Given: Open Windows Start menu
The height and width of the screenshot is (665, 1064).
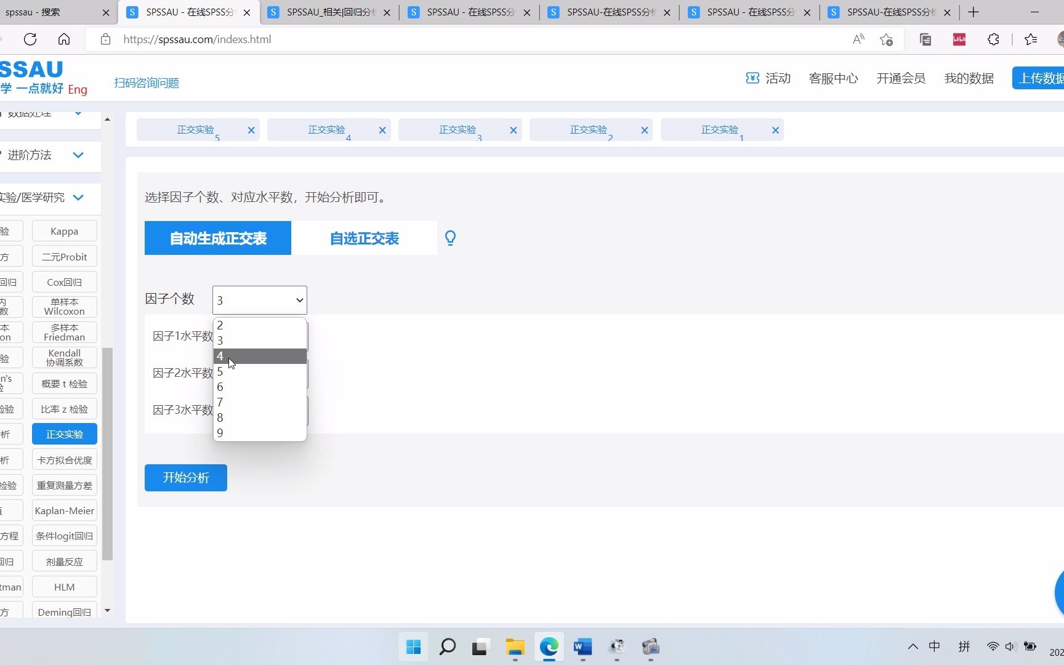Looking at the screenshot, I should coord(414,647).
